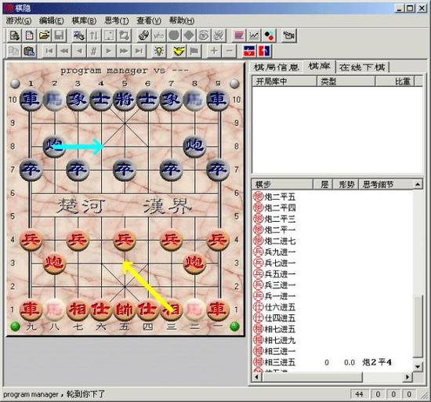Open the 查看(V) menu
The width and height of the screenshot is (431, 402).
pos(149,20)
